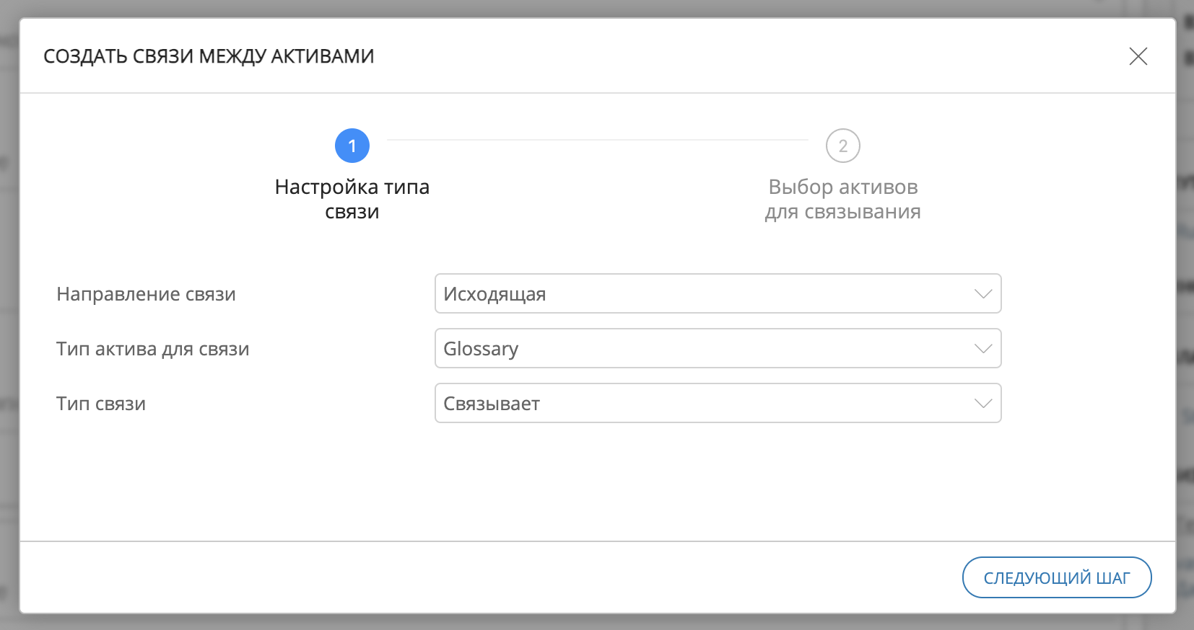Click the chevron arrow in the Glossary field
Screen dimensions: 1194x630
point(982,349)
